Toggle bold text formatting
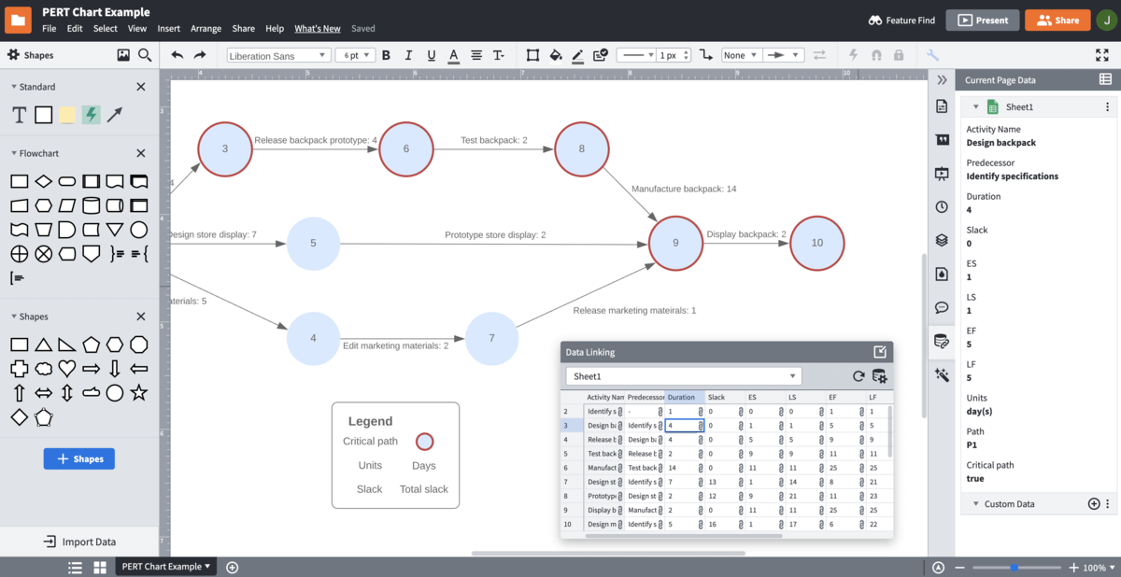The width and height of the screenshot is (1121, 577). click(x=386, y=55)
